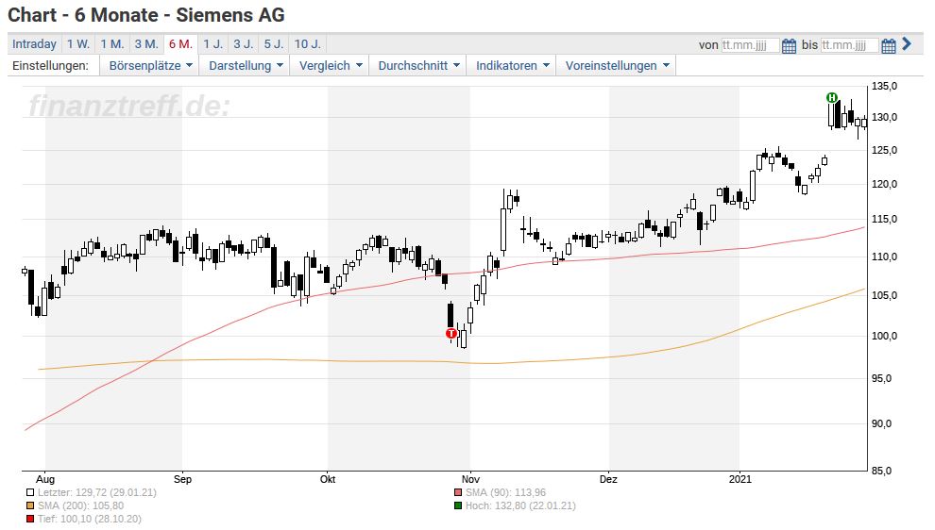Click the 'Aug' x-axis label

coord(45,479)
